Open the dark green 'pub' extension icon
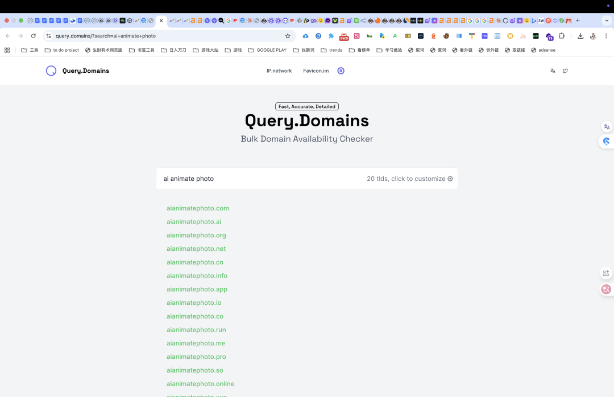This screenshot has width=614, height=397. (536, 36)
